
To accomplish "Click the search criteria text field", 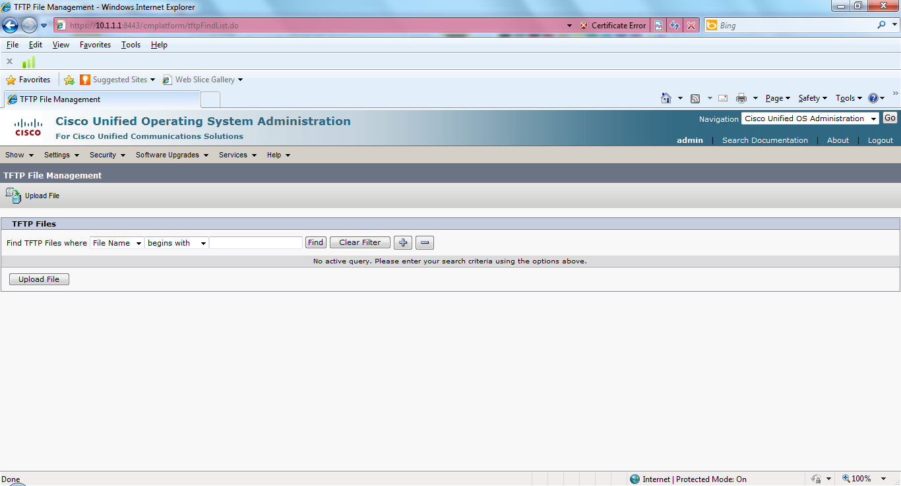I will pyautogui.click(x=256, y=243).
